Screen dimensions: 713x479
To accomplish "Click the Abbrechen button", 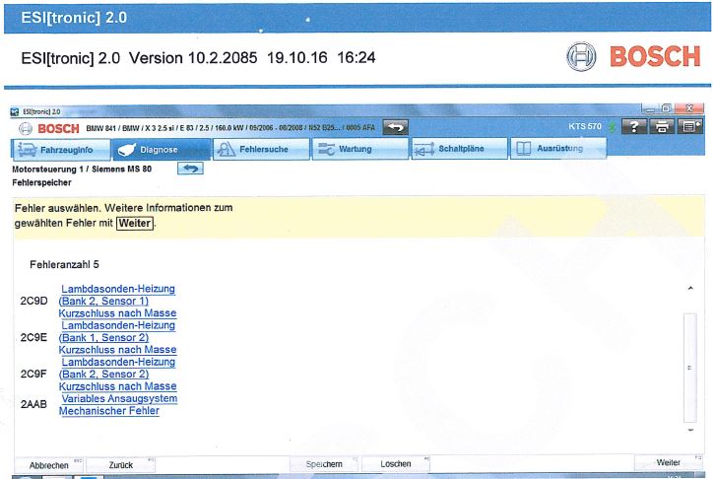I will (x=49, y=465).
